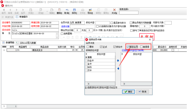Click the 折扣卡型 field in main form
187x109 pixels.
[103, 23]
